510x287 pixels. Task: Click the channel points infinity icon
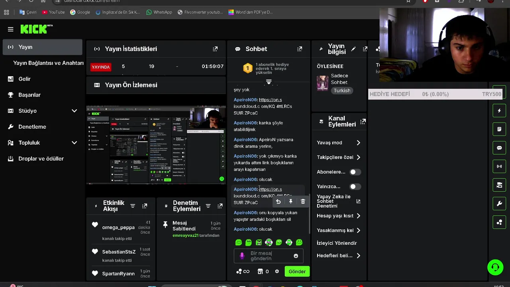pos(243,271)
